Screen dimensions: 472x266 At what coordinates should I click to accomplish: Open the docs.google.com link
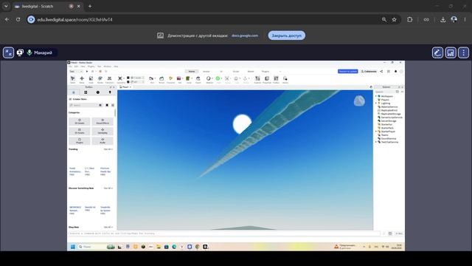(x=245, y=35)
